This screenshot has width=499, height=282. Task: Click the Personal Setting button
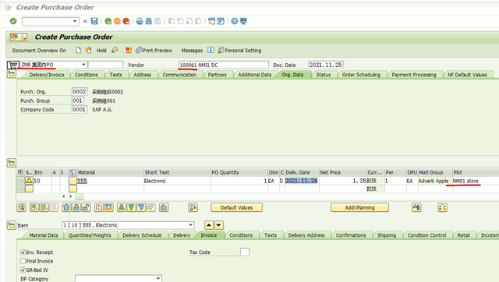click(239, 50)
